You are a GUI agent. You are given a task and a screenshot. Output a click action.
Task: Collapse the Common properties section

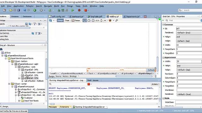click(x=163, y=24)
